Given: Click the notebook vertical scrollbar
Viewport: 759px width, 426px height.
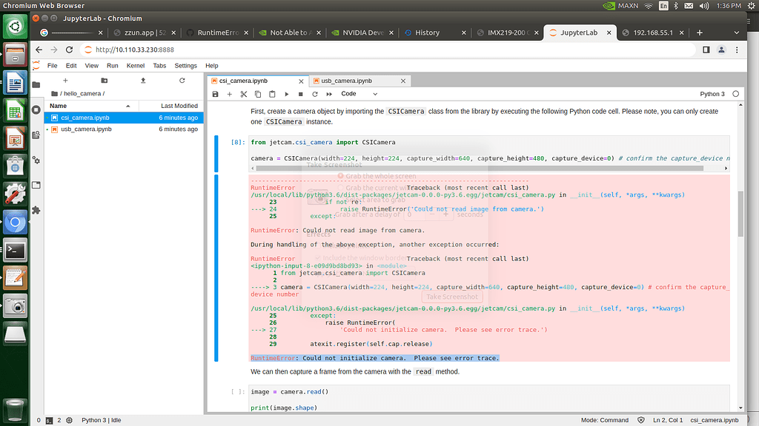Looking at the screenshot, I should tap(740, 214).
